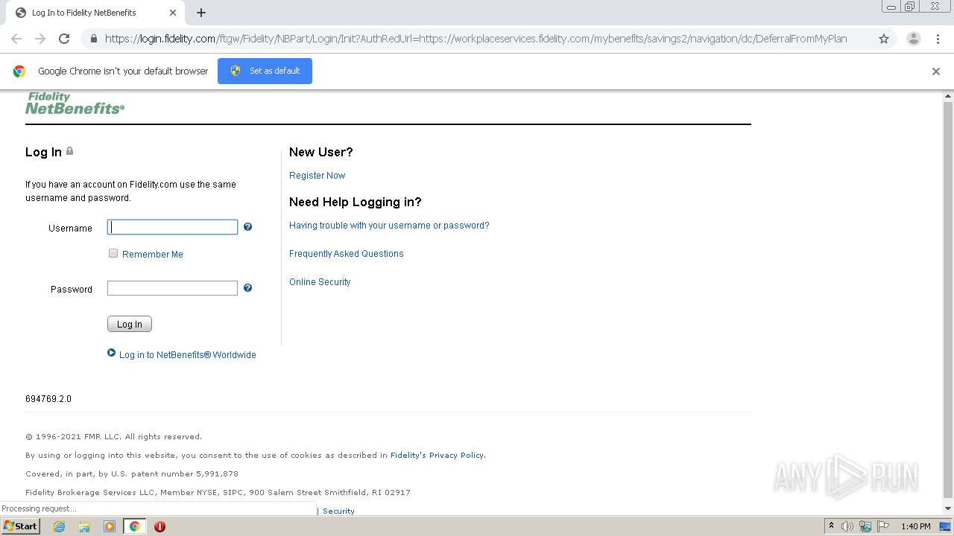Click the arrow icon beside NetBenefits Worldwide
This screenshot has width=954, height=536.
(x=112, y=354)
